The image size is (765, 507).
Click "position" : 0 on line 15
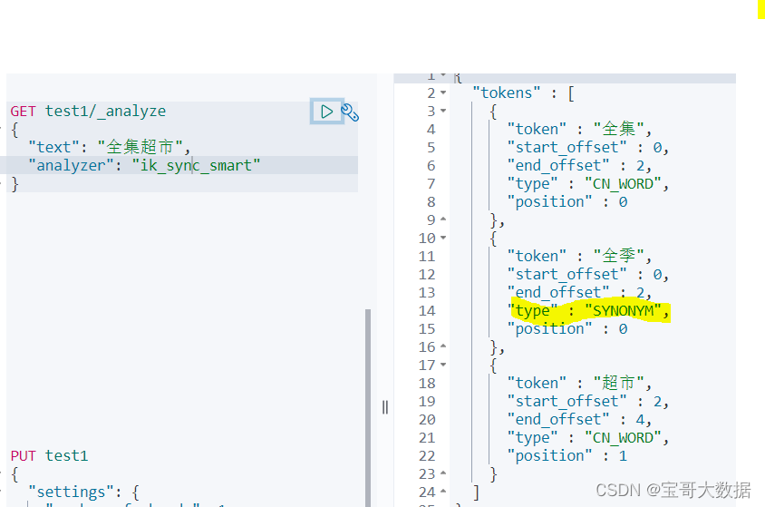566,329
